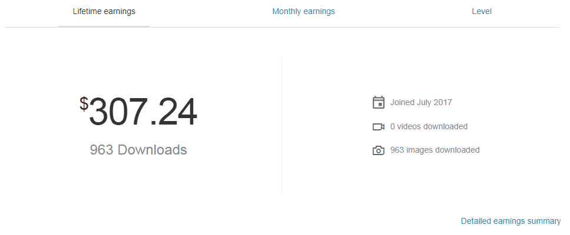This screenshot has width=570, height=235.
Task: Switch to the Monthly earnings tab
Action: point(303,12)
